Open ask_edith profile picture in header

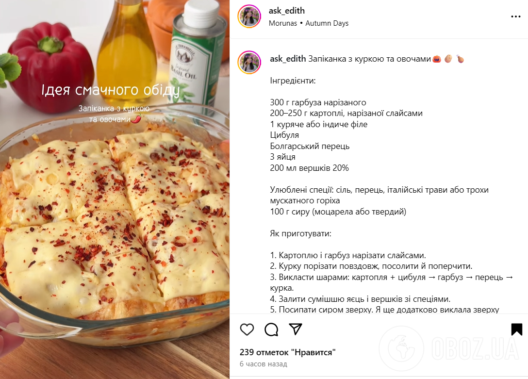pos(249,16)
